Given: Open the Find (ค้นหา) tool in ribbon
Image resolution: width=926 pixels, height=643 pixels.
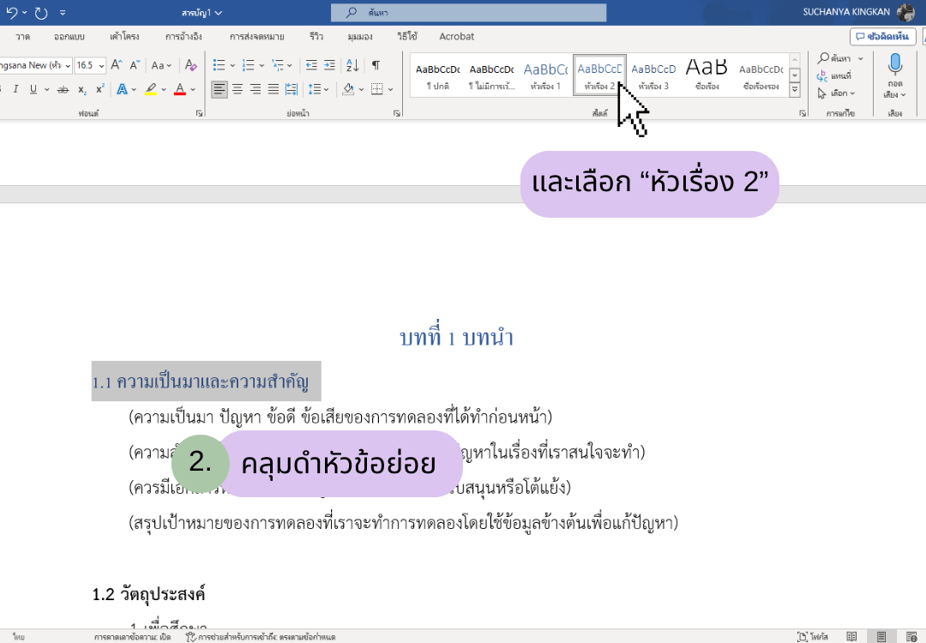Looking at the screenshot, I should coord(834,57).
